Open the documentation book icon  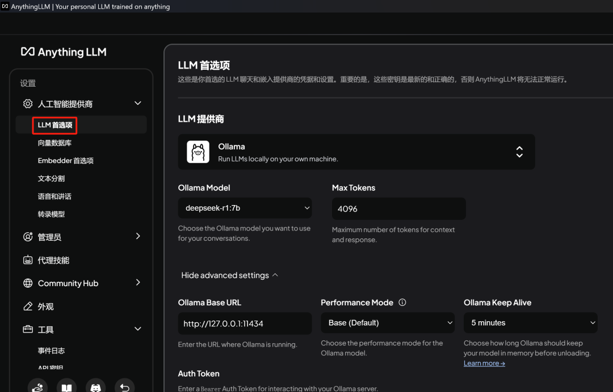[66, 387]
